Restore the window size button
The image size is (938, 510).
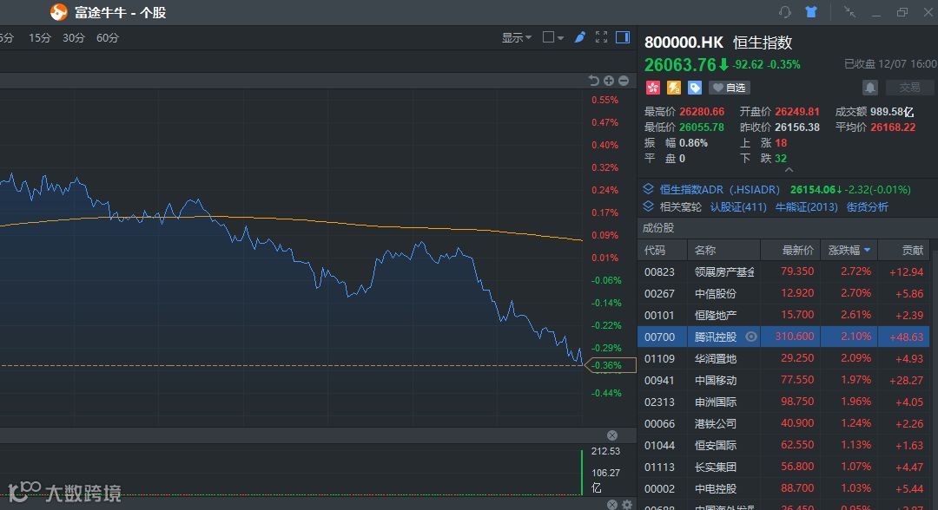pyautogui.click(x=902, y=12)
